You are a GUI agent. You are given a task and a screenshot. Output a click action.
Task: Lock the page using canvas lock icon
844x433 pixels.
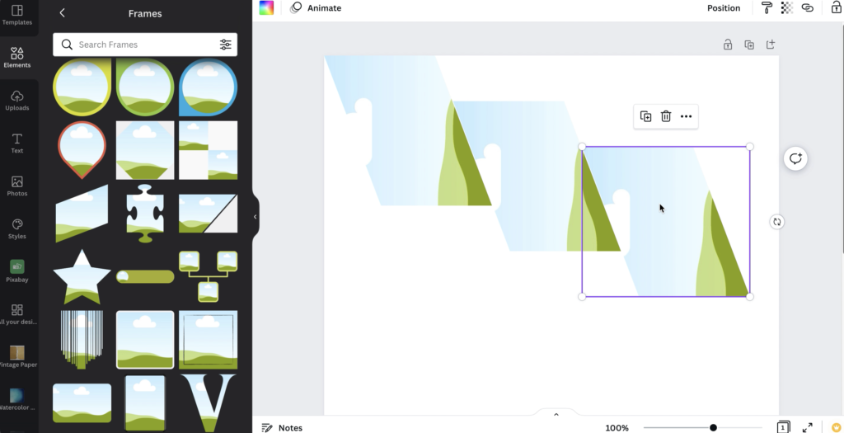pos(728,45)
